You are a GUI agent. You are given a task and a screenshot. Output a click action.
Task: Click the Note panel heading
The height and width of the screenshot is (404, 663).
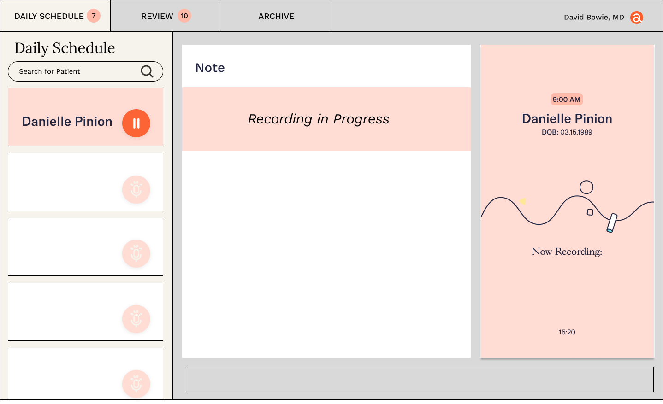tap(210, 67)
